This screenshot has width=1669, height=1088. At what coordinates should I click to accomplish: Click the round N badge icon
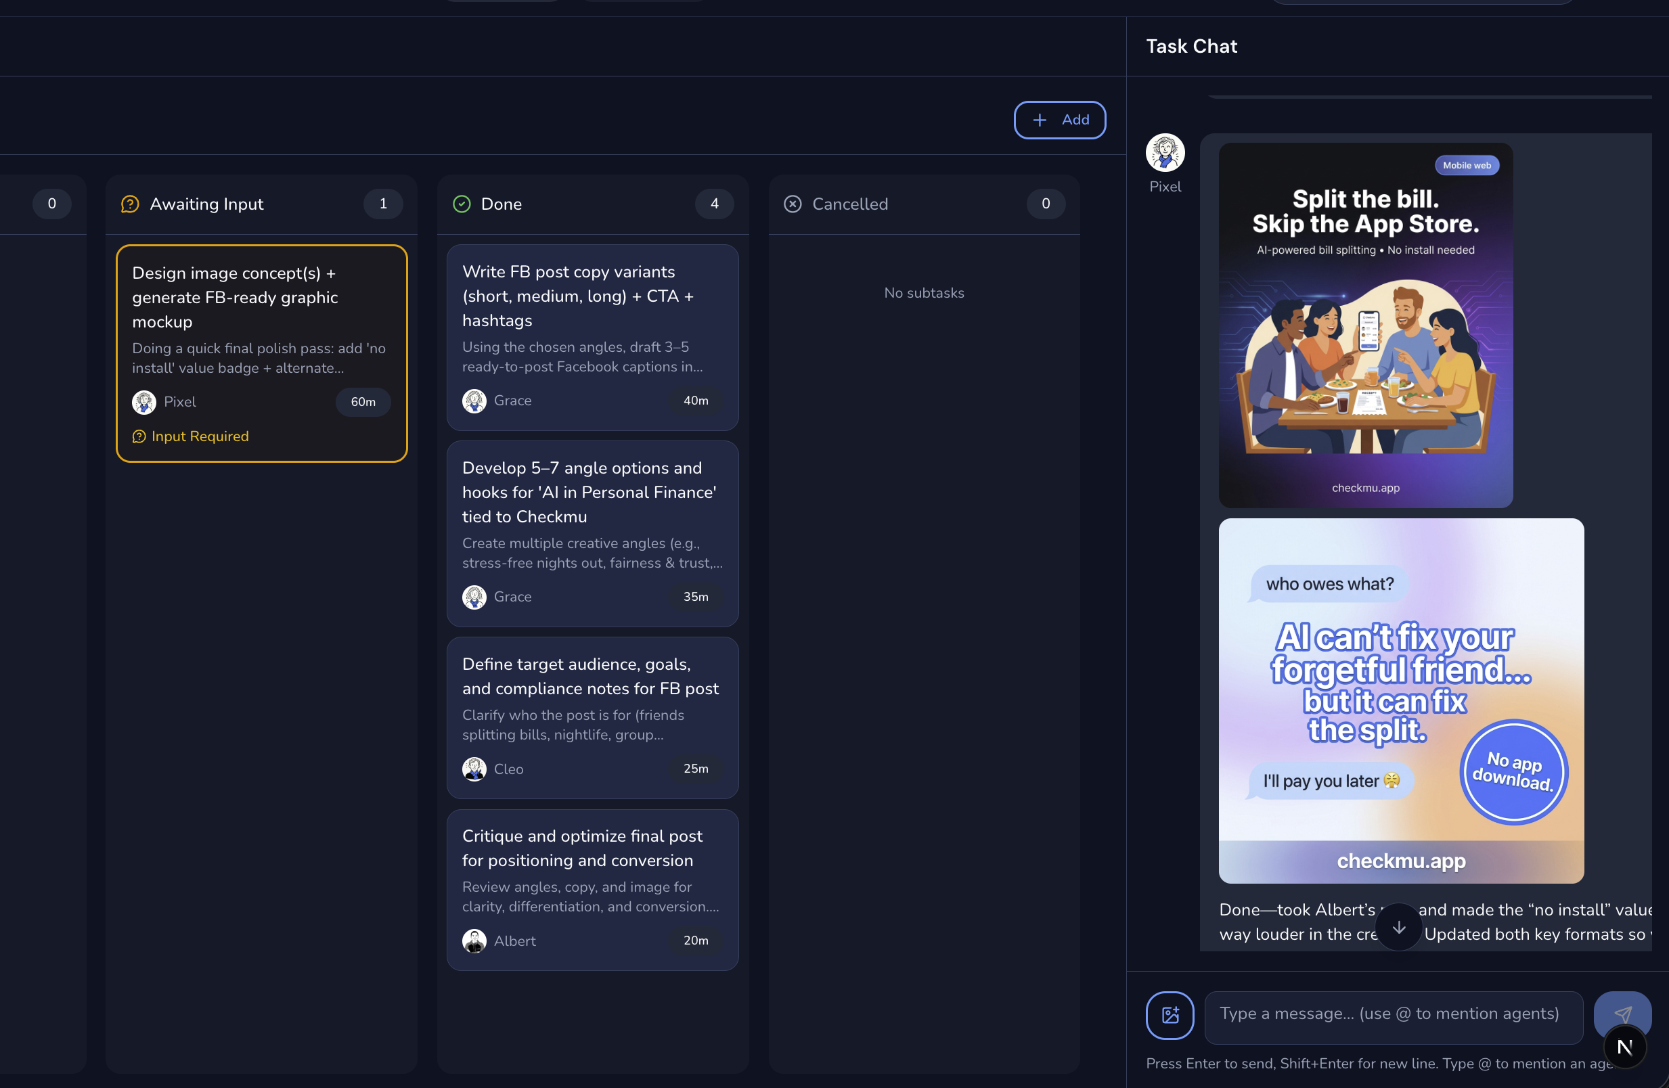tap(1624, 1047)
